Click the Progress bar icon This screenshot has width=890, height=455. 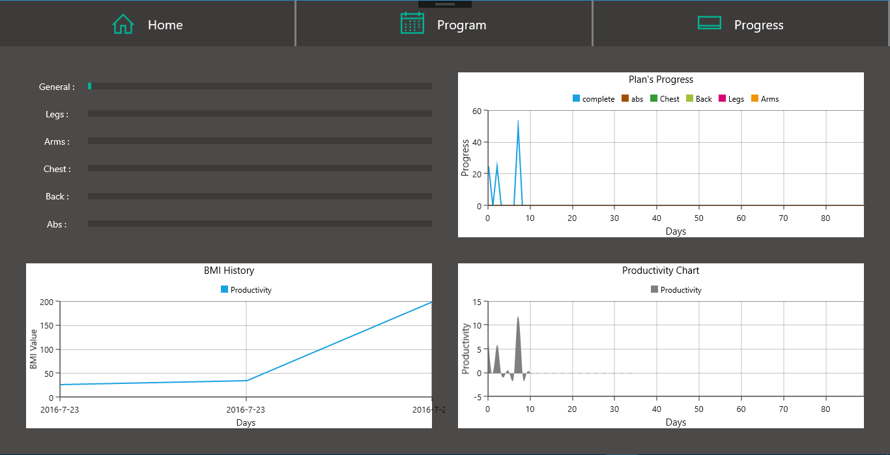[x=710, y=23]
